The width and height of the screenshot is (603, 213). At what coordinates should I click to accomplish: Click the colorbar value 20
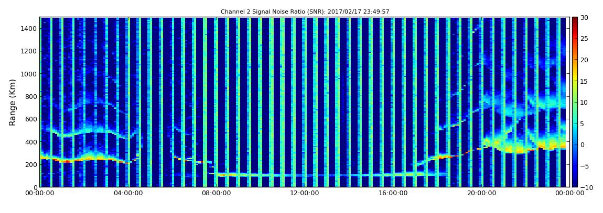pos(584,60)
